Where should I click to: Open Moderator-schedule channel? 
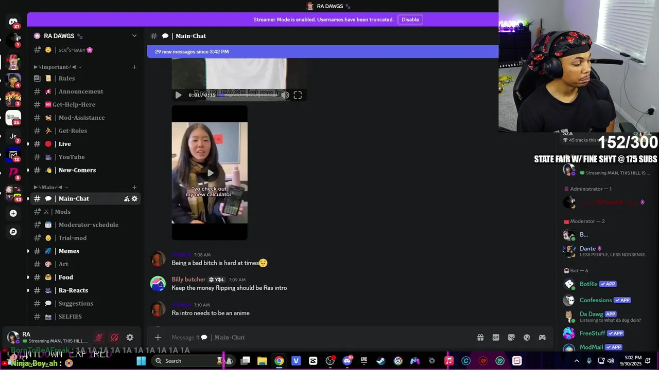coord(85,225)
